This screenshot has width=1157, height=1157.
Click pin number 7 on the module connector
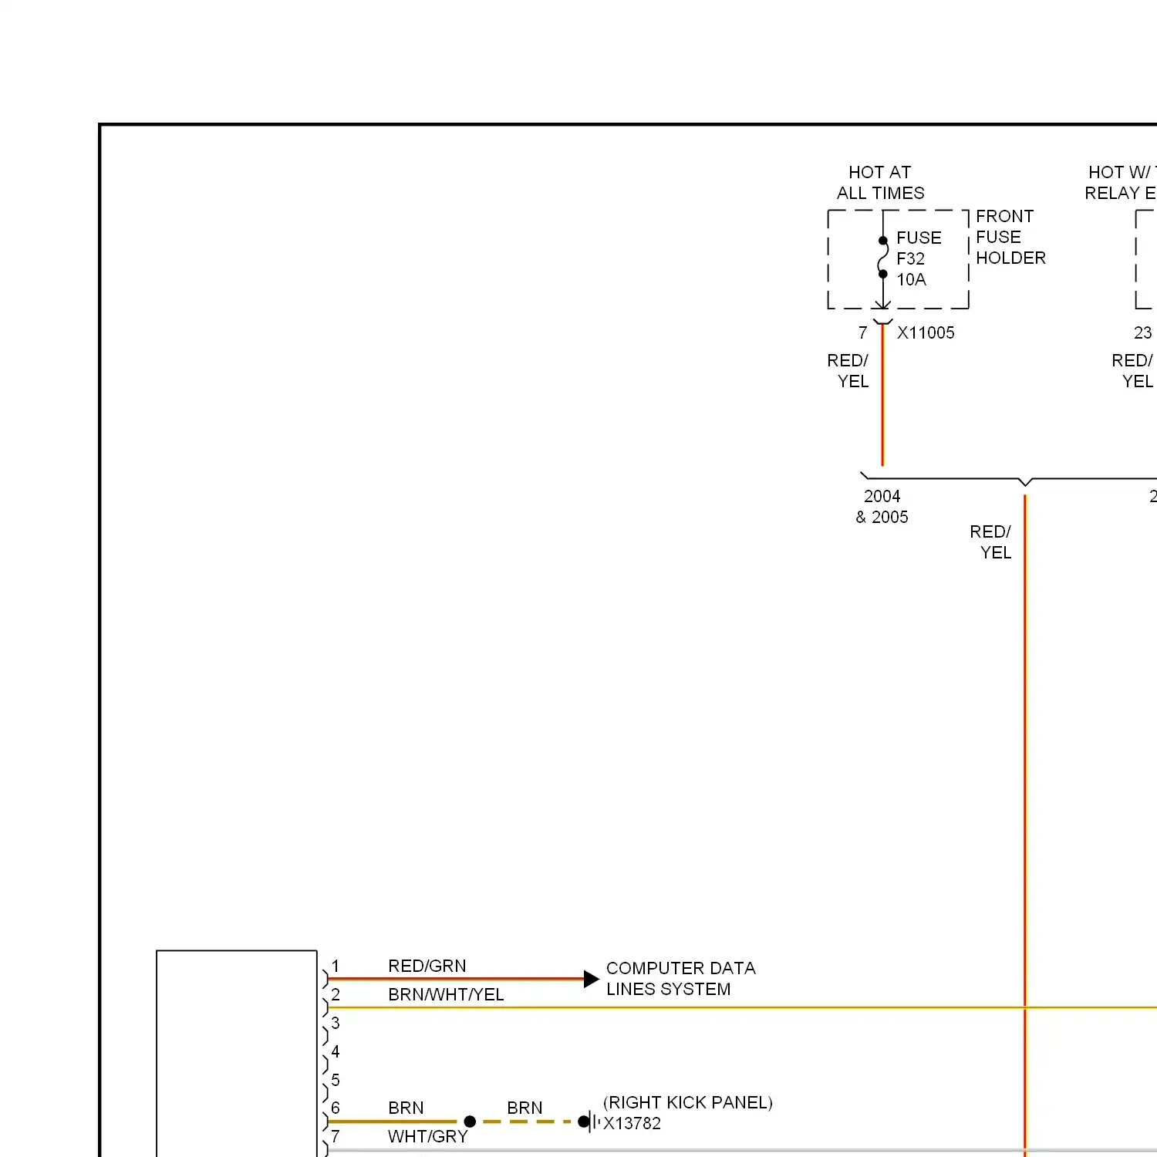pos(336,1136)
